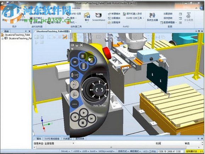Click joystick left arrow

point(91,90)
